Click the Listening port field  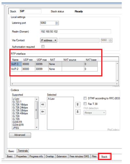pyautogui.click(x=48, y=23)
